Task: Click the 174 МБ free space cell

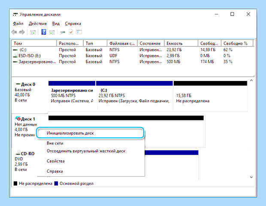Action: coord(207,62)
